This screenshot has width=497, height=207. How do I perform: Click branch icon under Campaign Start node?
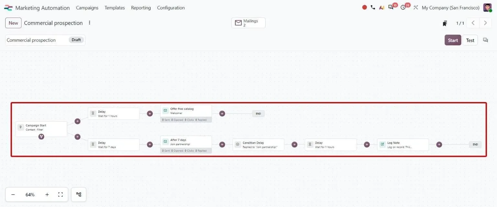pos(41,137)
